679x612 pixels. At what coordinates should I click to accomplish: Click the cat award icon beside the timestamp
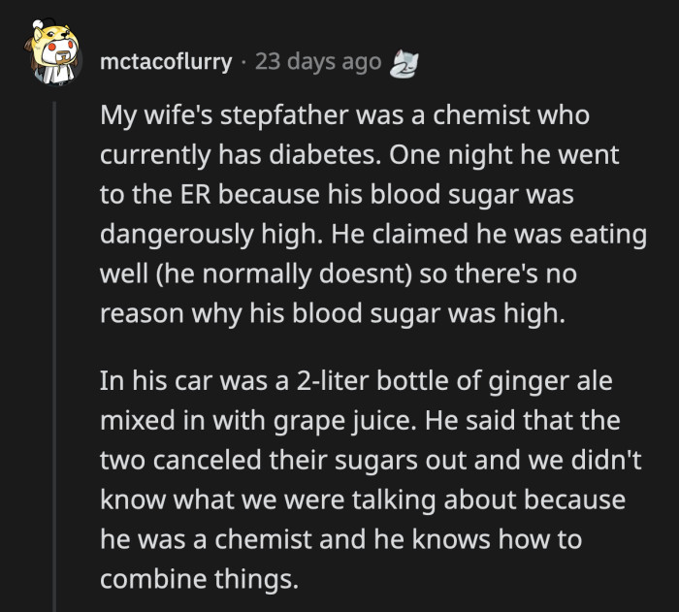coord(404,64)
